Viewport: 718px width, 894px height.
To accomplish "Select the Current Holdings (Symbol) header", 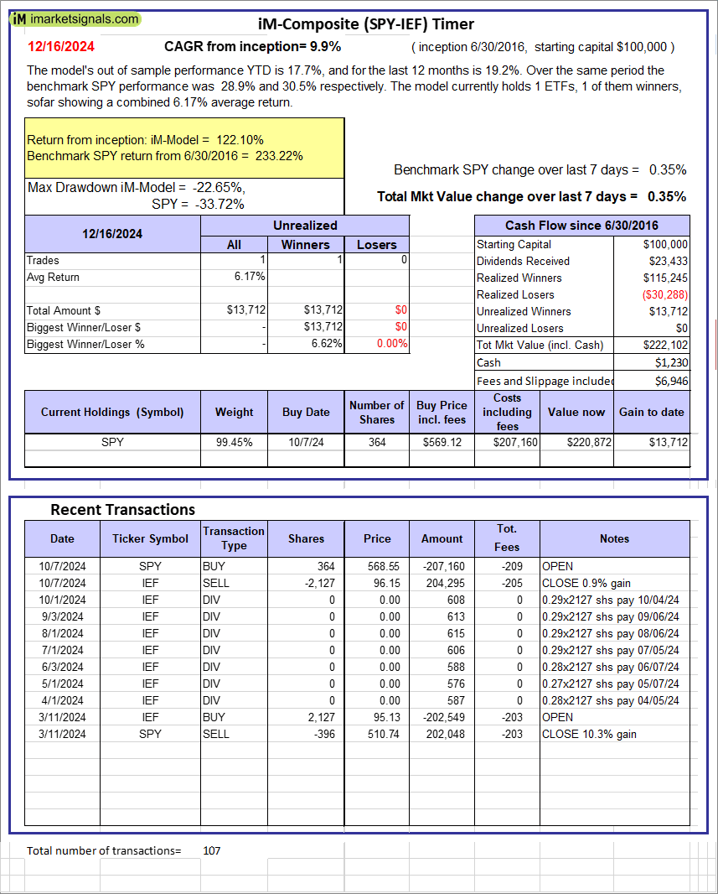I will point(112,412).
